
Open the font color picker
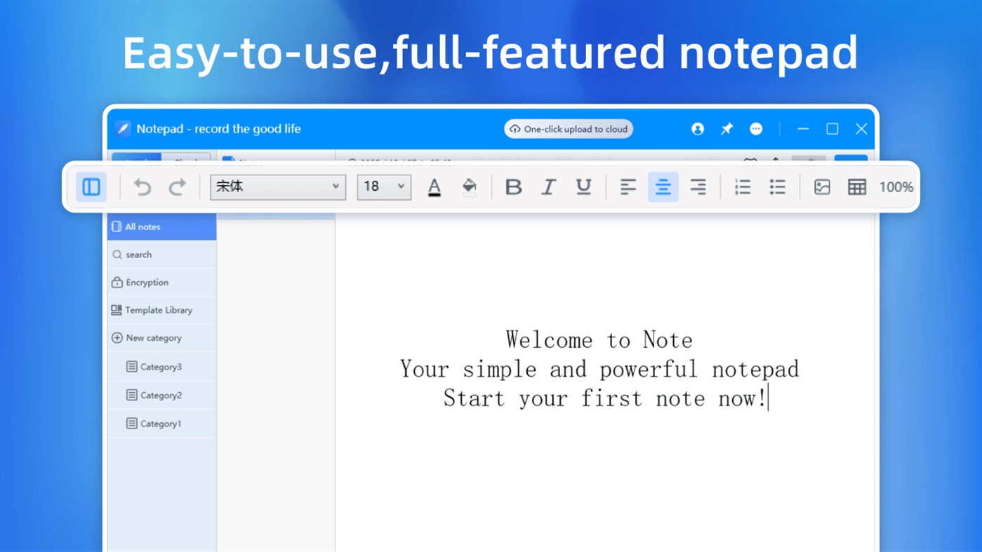tap(434, 187)
